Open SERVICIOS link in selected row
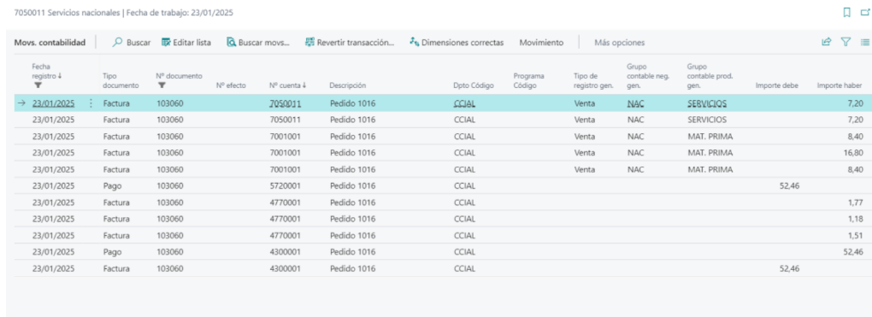 click(x=707, y=103)
